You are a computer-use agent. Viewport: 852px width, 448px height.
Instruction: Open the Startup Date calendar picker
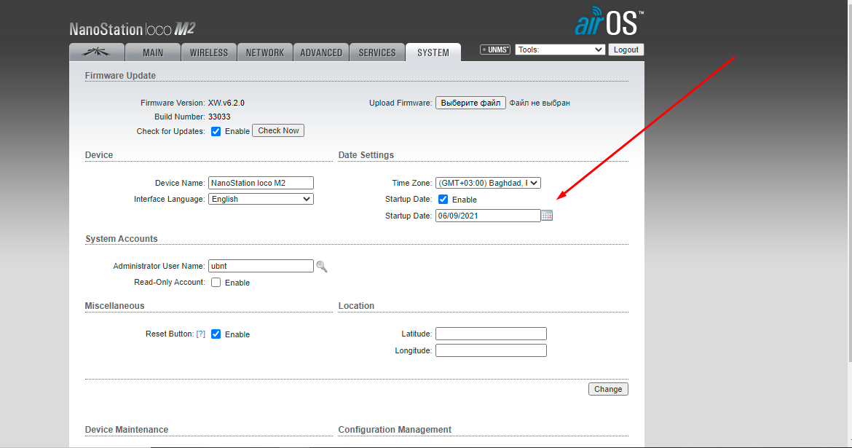(x=547, y=216)
